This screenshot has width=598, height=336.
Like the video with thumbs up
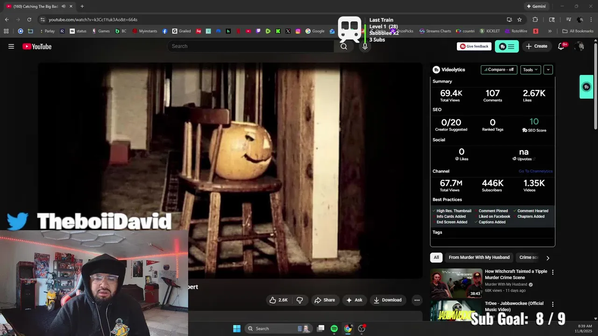pyautogui.click(x=278, y=300)
